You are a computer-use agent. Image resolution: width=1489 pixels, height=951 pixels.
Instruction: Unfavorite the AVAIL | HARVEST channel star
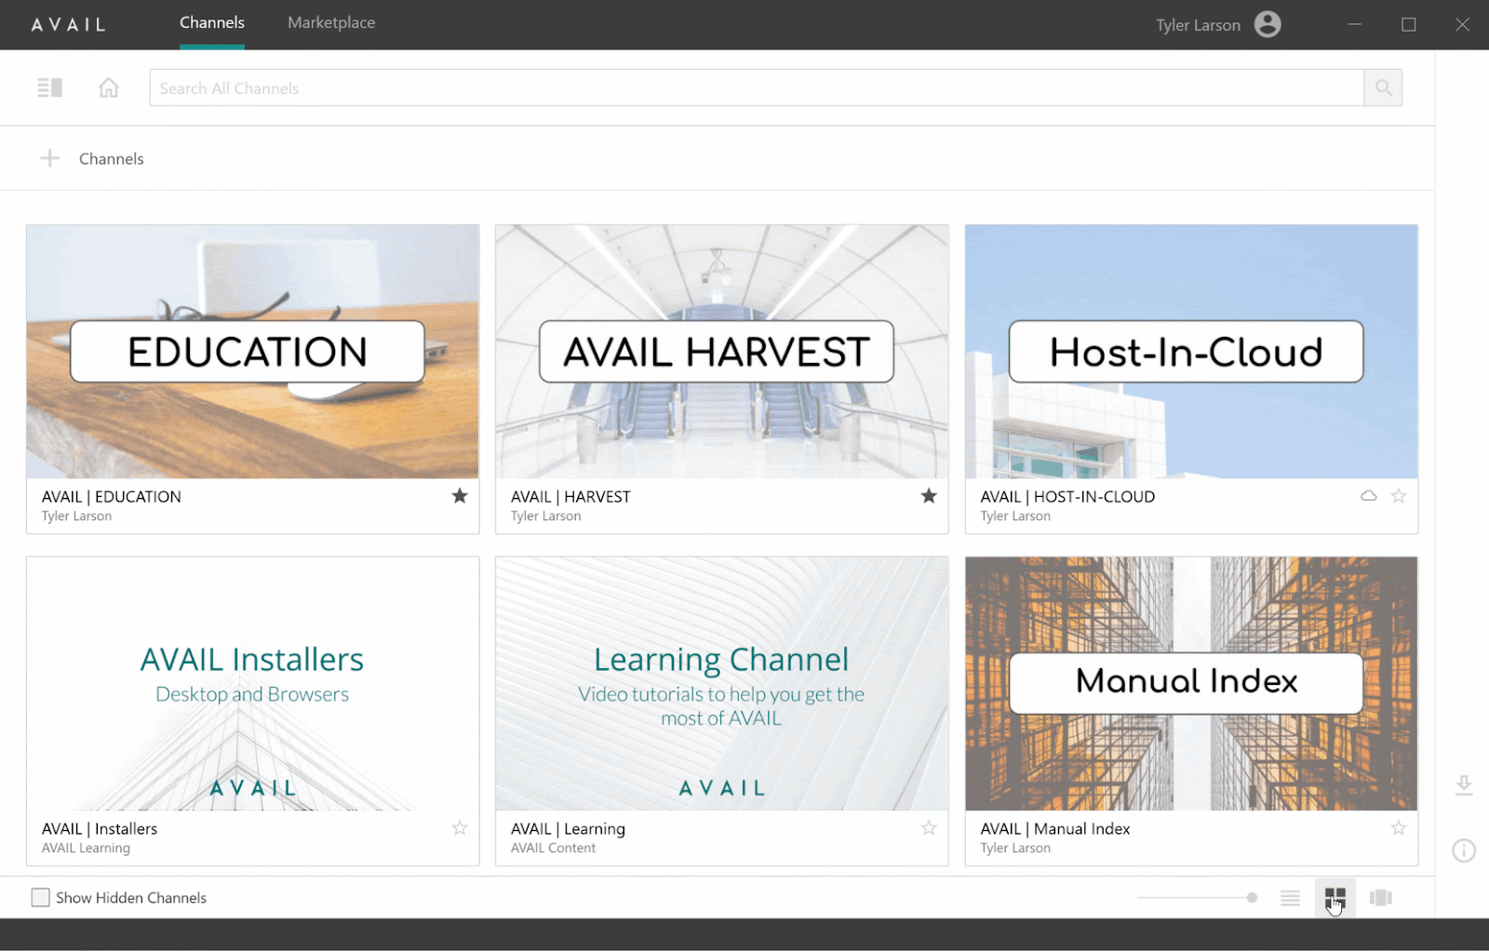click(x=929, y=496)
